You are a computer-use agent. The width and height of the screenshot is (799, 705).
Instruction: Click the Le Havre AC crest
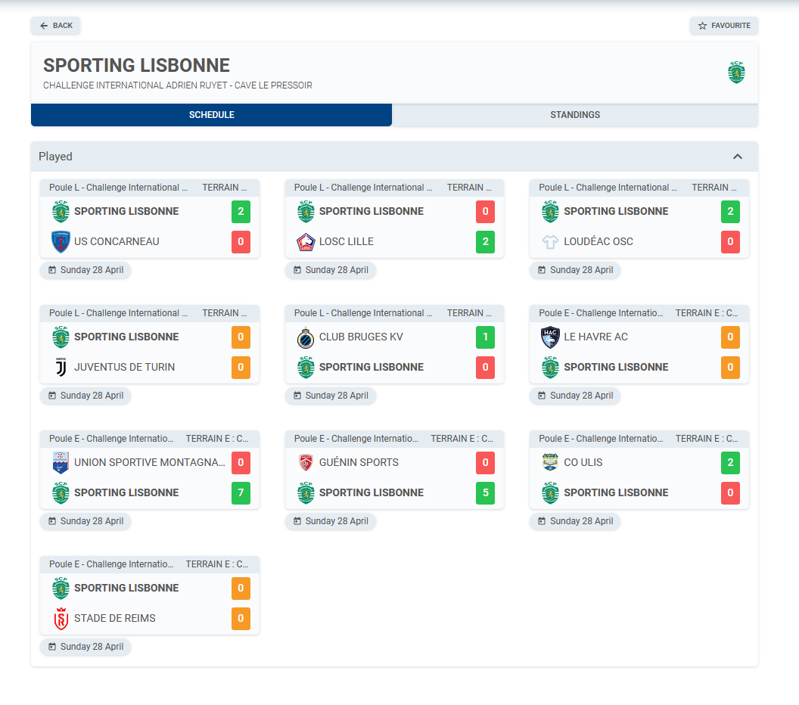[x=550, y=337]
